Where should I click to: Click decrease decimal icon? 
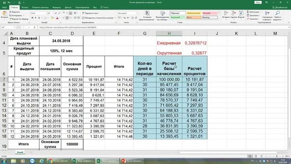click(136, 18)
